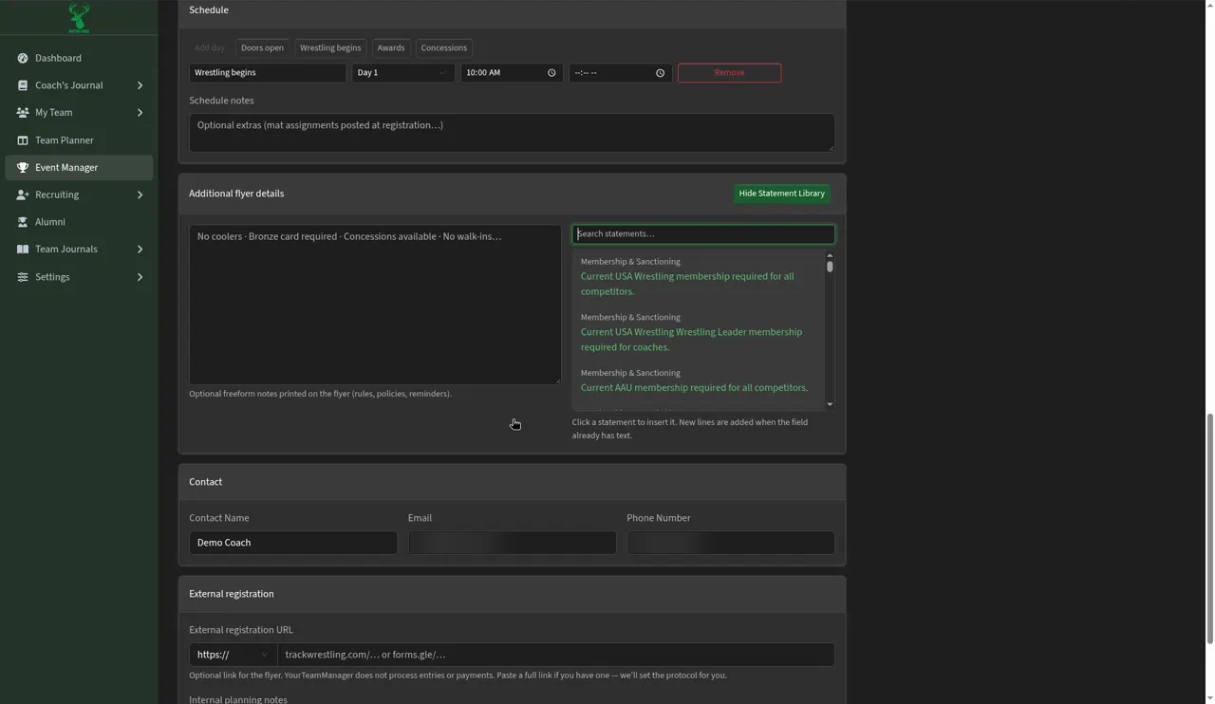Click Hide Statement Library button
Viewport: 1215px width, 704px height.
click(x=781, y=194)
